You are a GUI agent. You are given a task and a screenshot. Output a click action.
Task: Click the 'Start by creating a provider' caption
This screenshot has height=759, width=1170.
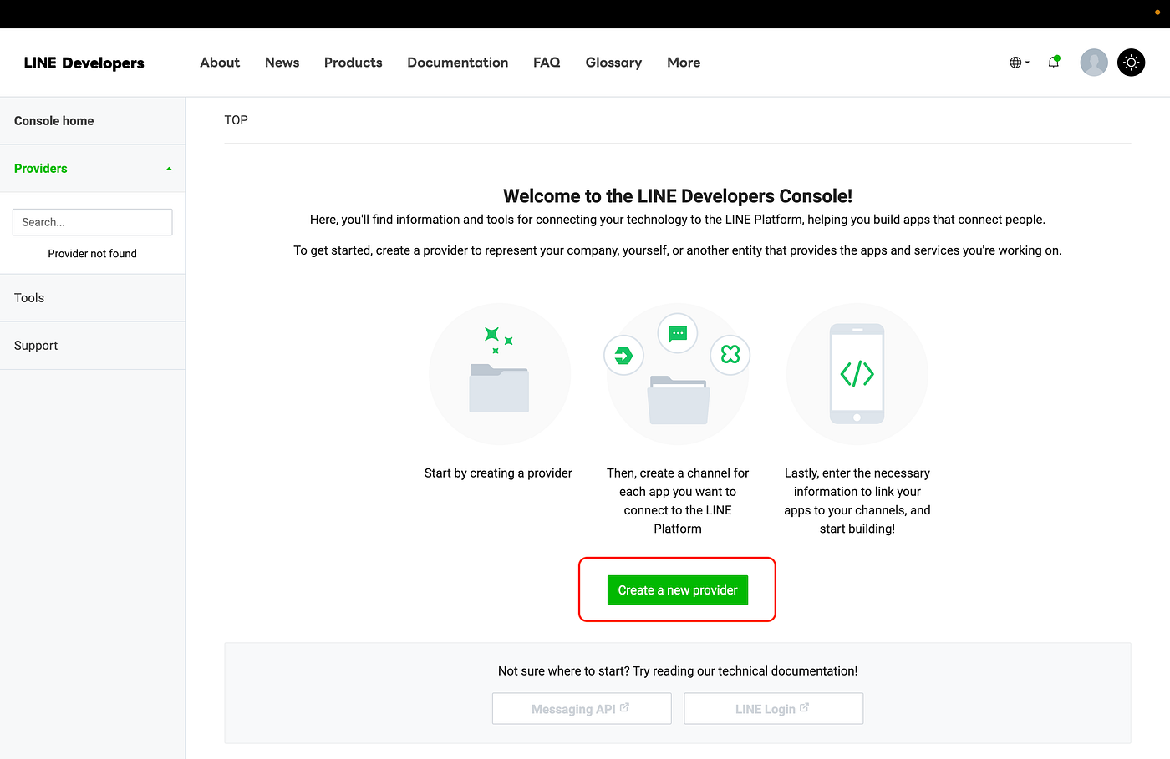tap(499, 473)
